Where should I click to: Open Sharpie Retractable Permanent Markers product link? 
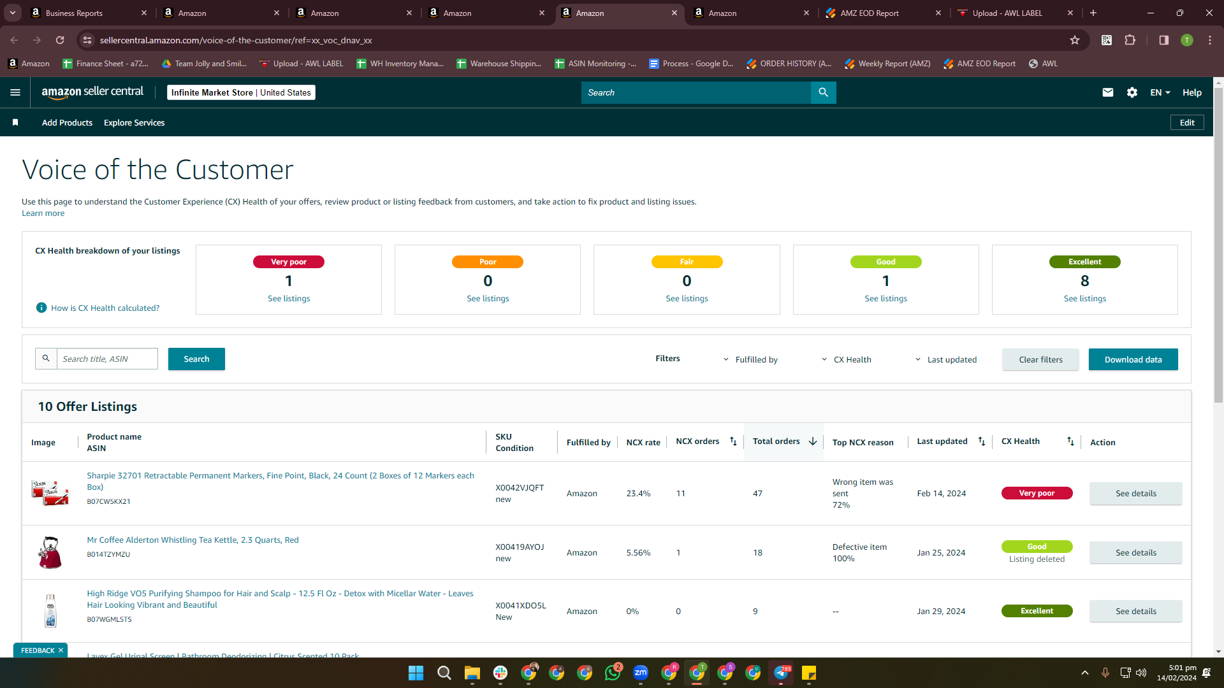click(280, 481)
